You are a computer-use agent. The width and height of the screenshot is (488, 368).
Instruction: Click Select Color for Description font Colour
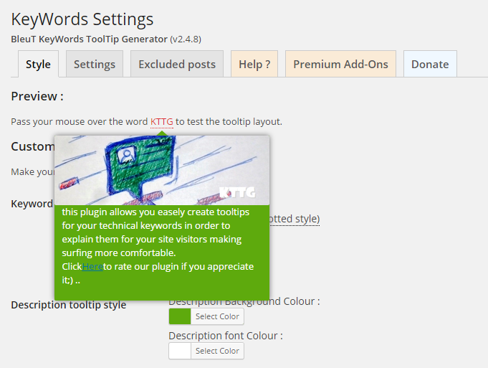pos(217,351)
